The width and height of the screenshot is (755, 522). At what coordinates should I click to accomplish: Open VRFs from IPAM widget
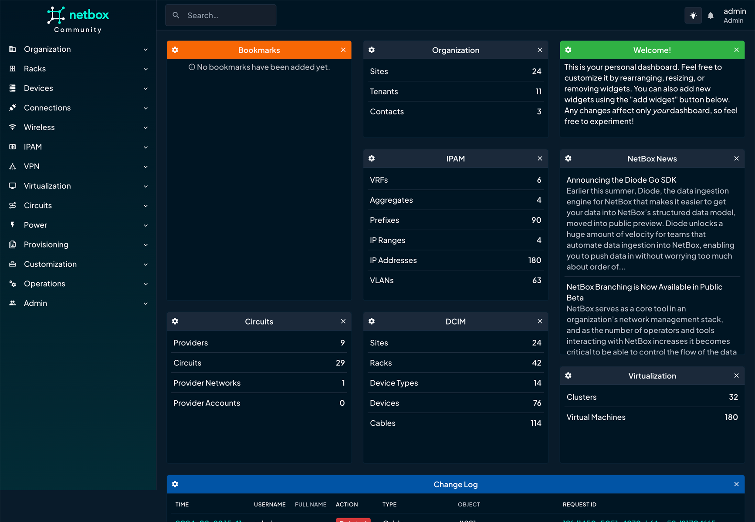click(456, 180)
